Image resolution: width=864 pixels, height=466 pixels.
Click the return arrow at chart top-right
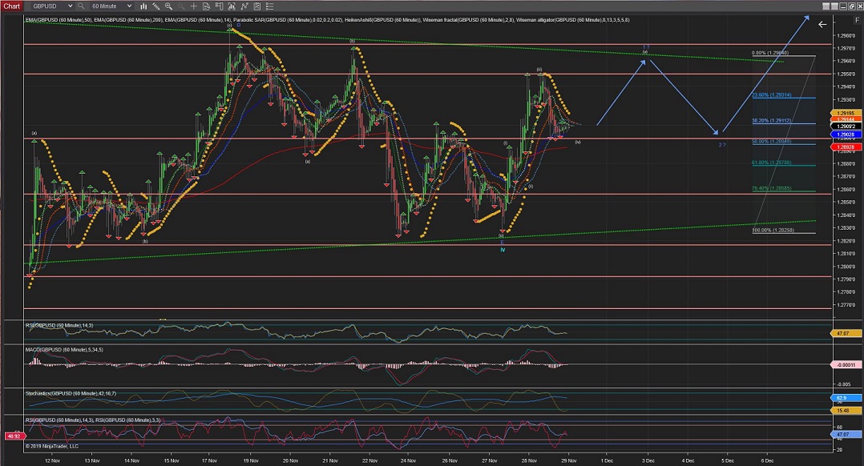click(x=822, y=24)
